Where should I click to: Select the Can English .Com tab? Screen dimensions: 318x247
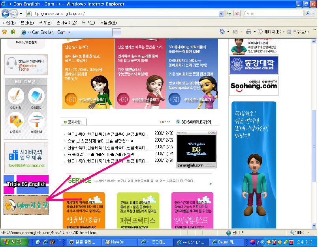66,32
